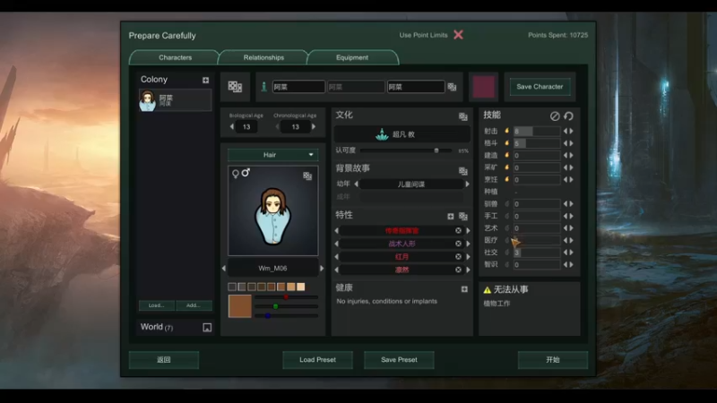
Task: Remove the topmost red trait with its X icon
Action: tap(458, 231)
